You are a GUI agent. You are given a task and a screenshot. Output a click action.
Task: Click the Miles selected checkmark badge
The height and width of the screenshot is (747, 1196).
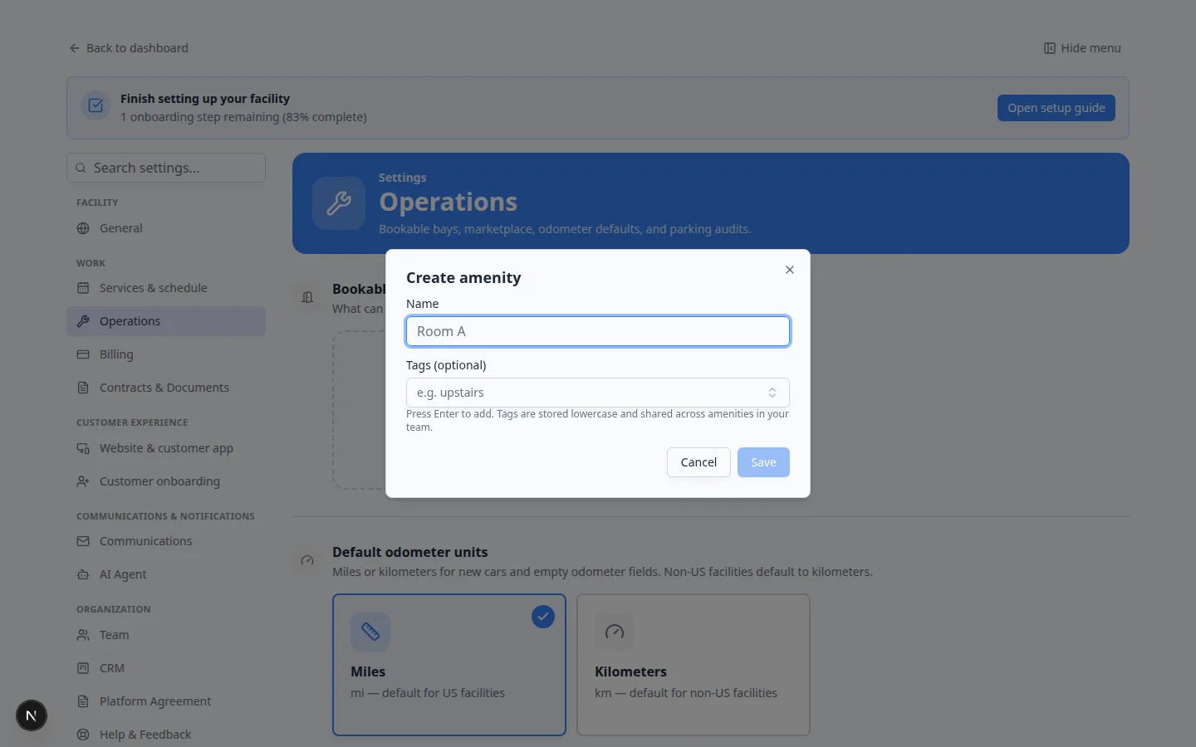point(543,617)
